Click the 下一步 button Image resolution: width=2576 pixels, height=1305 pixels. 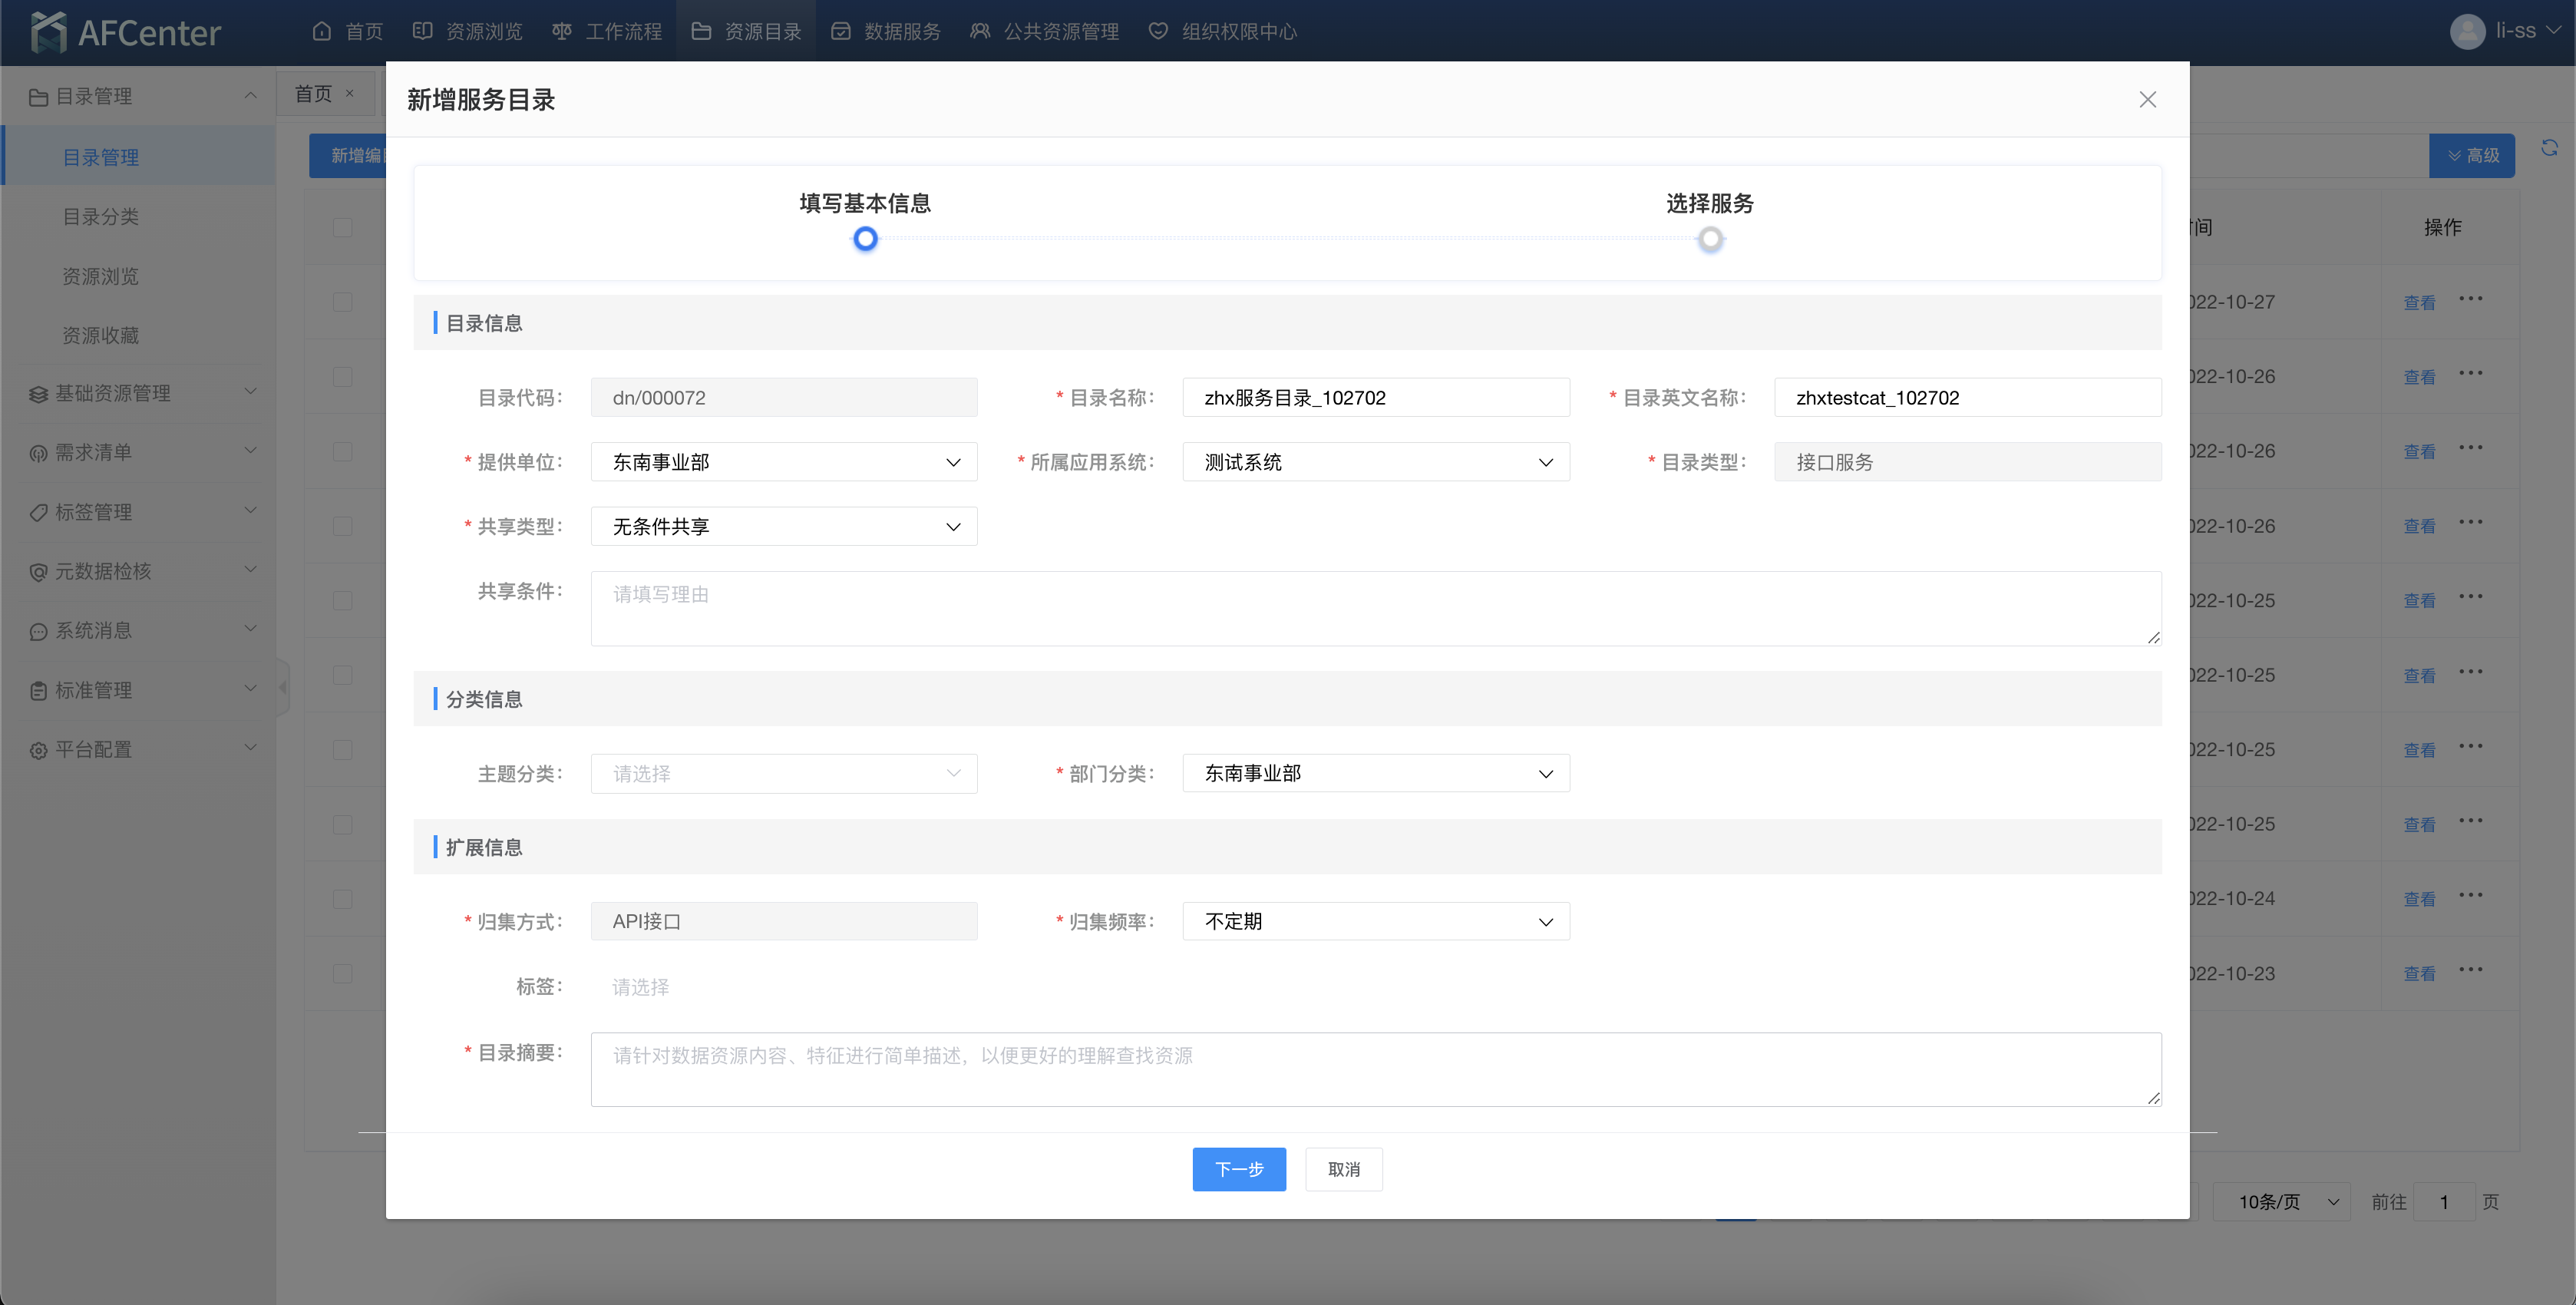[1238, 1169]
